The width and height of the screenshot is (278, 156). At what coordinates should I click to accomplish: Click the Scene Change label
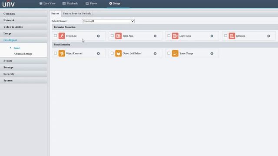click(x=186, y=53)
